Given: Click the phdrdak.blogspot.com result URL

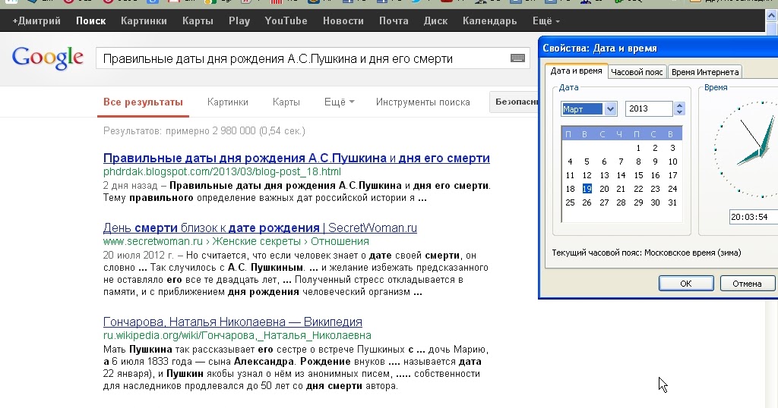Looking at the screenshot, I should click(222, 172).
